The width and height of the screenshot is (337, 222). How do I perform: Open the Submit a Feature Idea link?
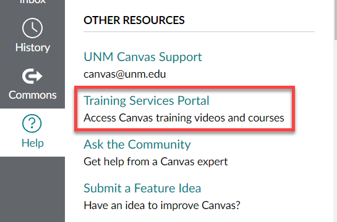coord(142,188)
